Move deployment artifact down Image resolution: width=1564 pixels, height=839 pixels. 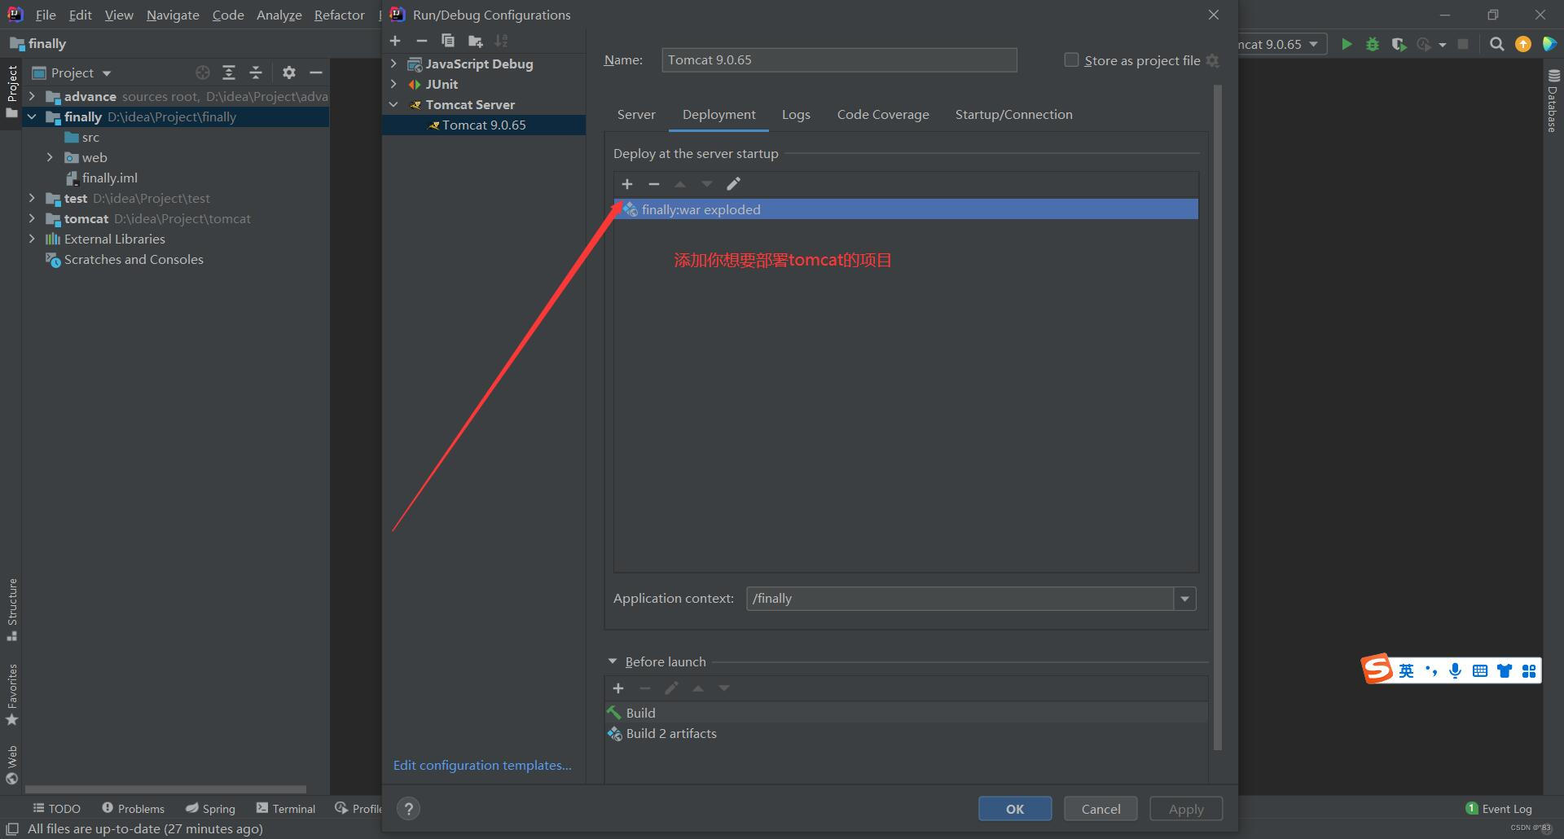point(707,184)
